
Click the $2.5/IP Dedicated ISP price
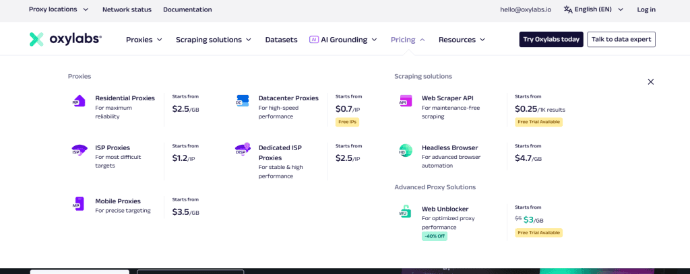click(348, 159)
